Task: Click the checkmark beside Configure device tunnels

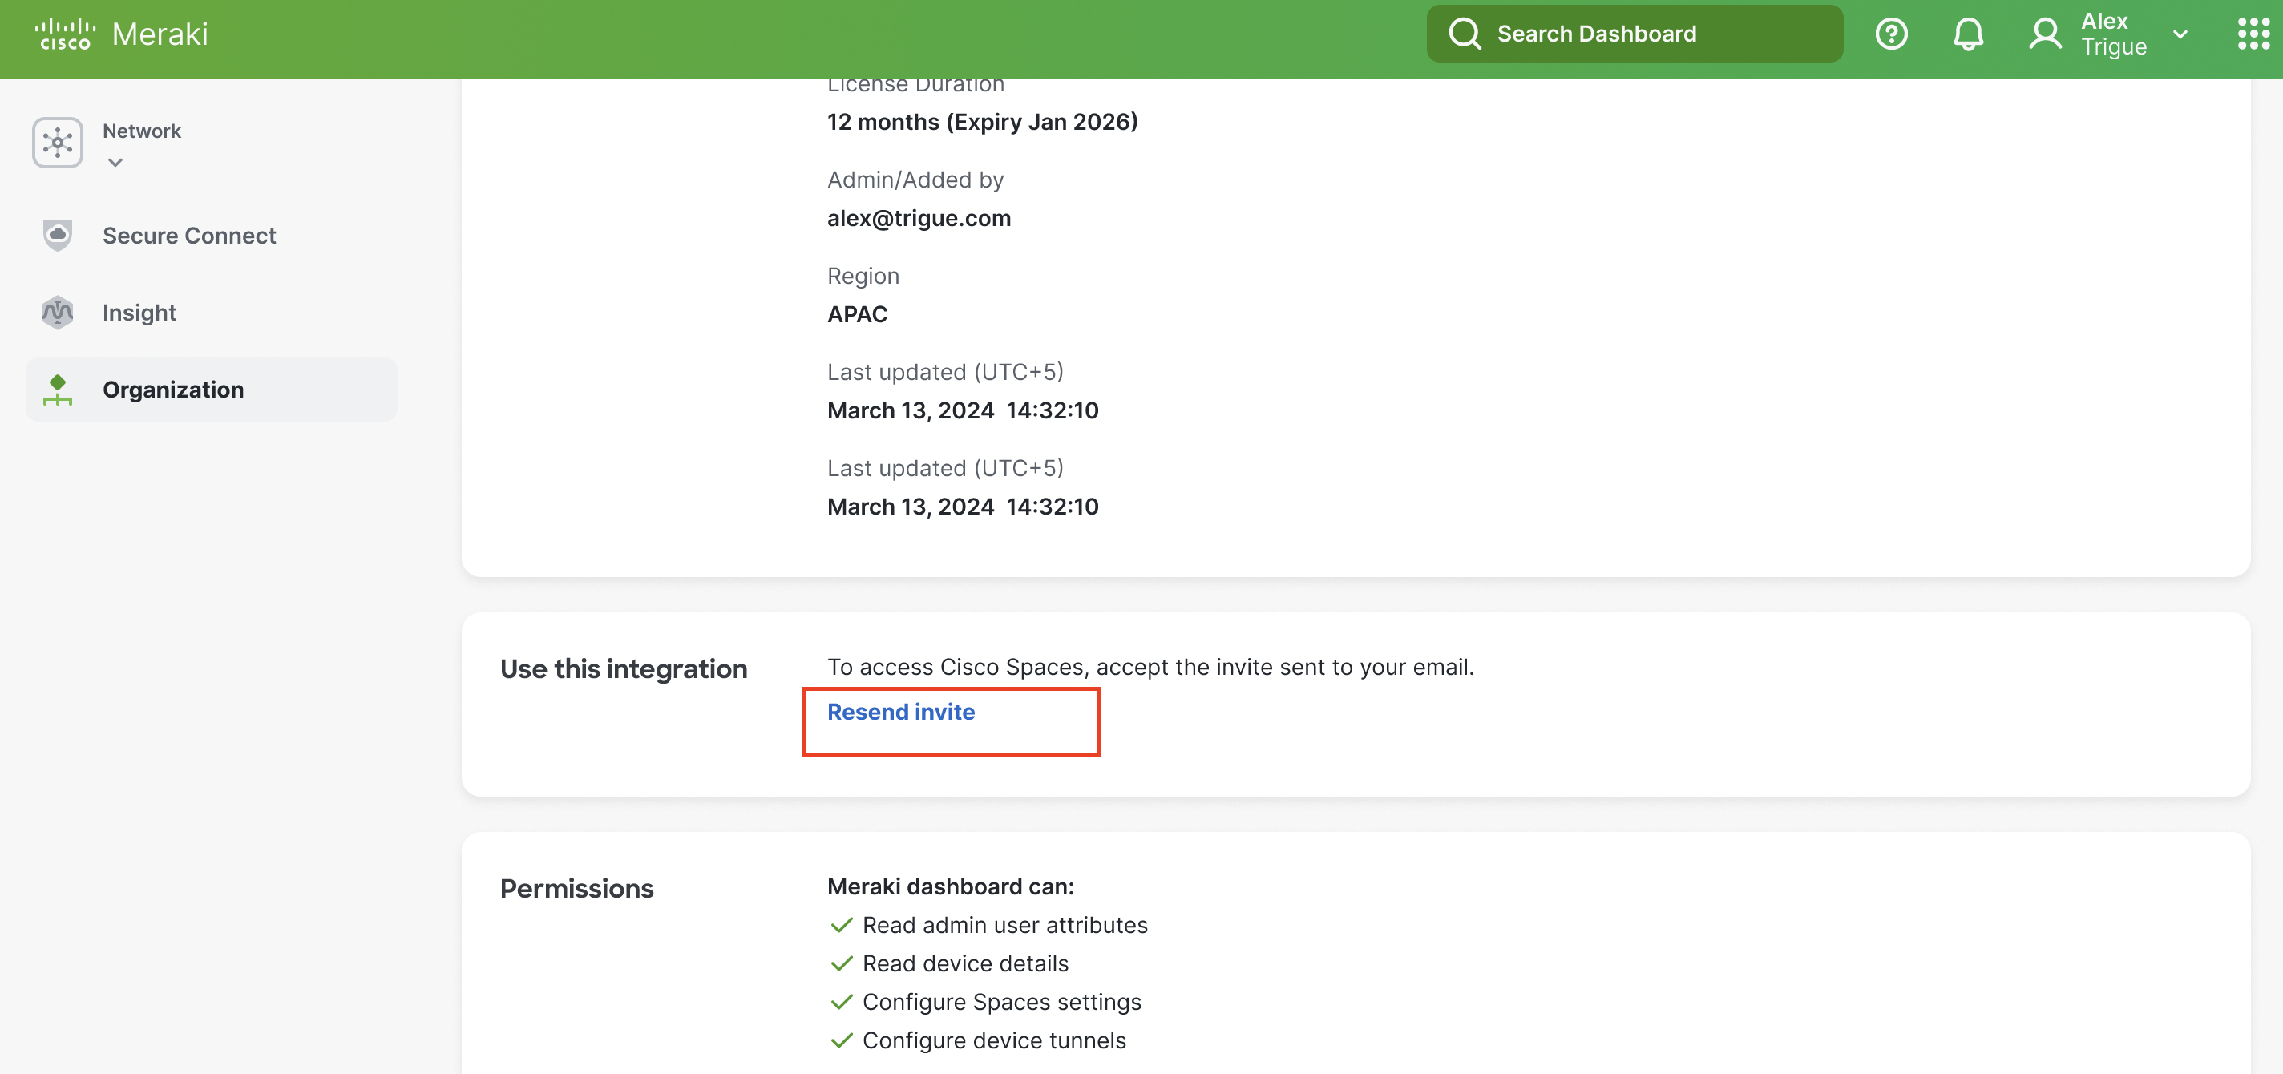Action: 841,1040
